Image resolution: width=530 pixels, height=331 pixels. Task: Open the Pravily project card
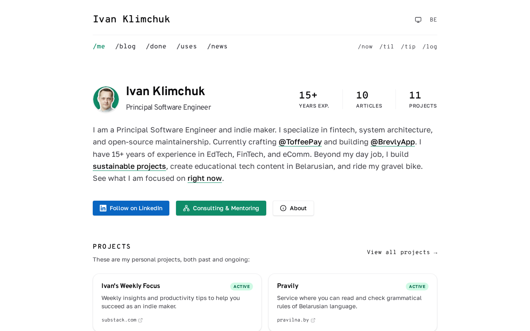[353, 302]
